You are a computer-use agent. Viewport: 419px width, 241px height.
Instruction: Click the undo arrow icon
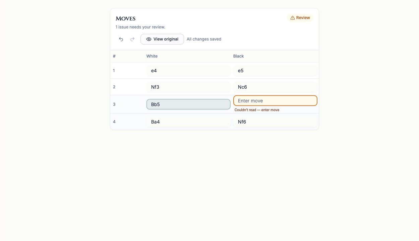[121, 39]
